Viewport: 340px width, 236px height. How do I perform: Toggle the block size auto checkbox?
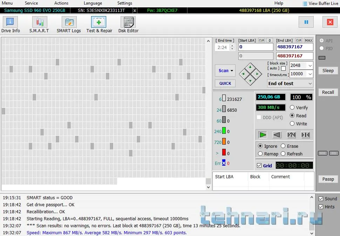pos(283,68)
